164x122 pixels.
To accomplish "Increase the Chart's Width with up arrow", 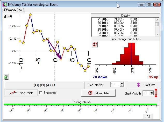I will point(152,92).
